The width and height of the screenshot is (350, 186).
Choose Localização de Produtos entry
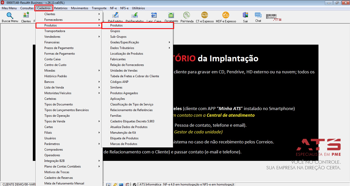(x=137, y=54)
